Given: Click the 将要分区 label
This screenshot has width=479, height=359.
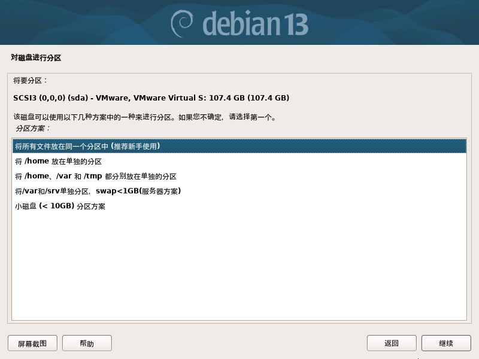Looking at the screenshot, I should click(x=31, y=81).
